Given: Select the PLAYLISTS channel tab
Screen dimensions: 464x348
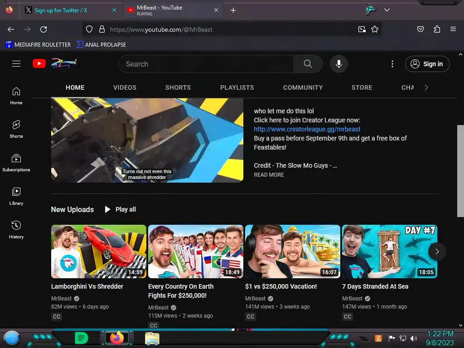Looking at the screenshot, I should [237, 87].
